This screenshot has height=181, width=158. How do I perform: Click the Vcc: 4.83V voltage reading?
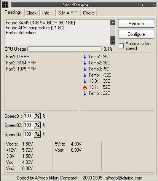point(19,162)
